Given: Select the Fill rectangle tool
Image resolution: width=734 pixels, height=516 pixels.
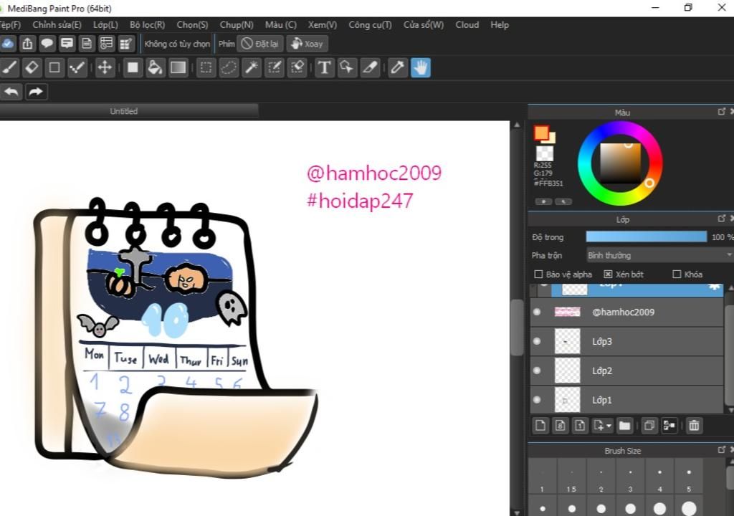Looking at the screenshot, I should (133, 68).
